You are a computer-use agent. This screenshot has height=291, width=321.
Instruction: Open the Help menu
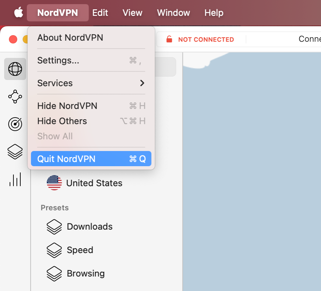click(214, 13)
